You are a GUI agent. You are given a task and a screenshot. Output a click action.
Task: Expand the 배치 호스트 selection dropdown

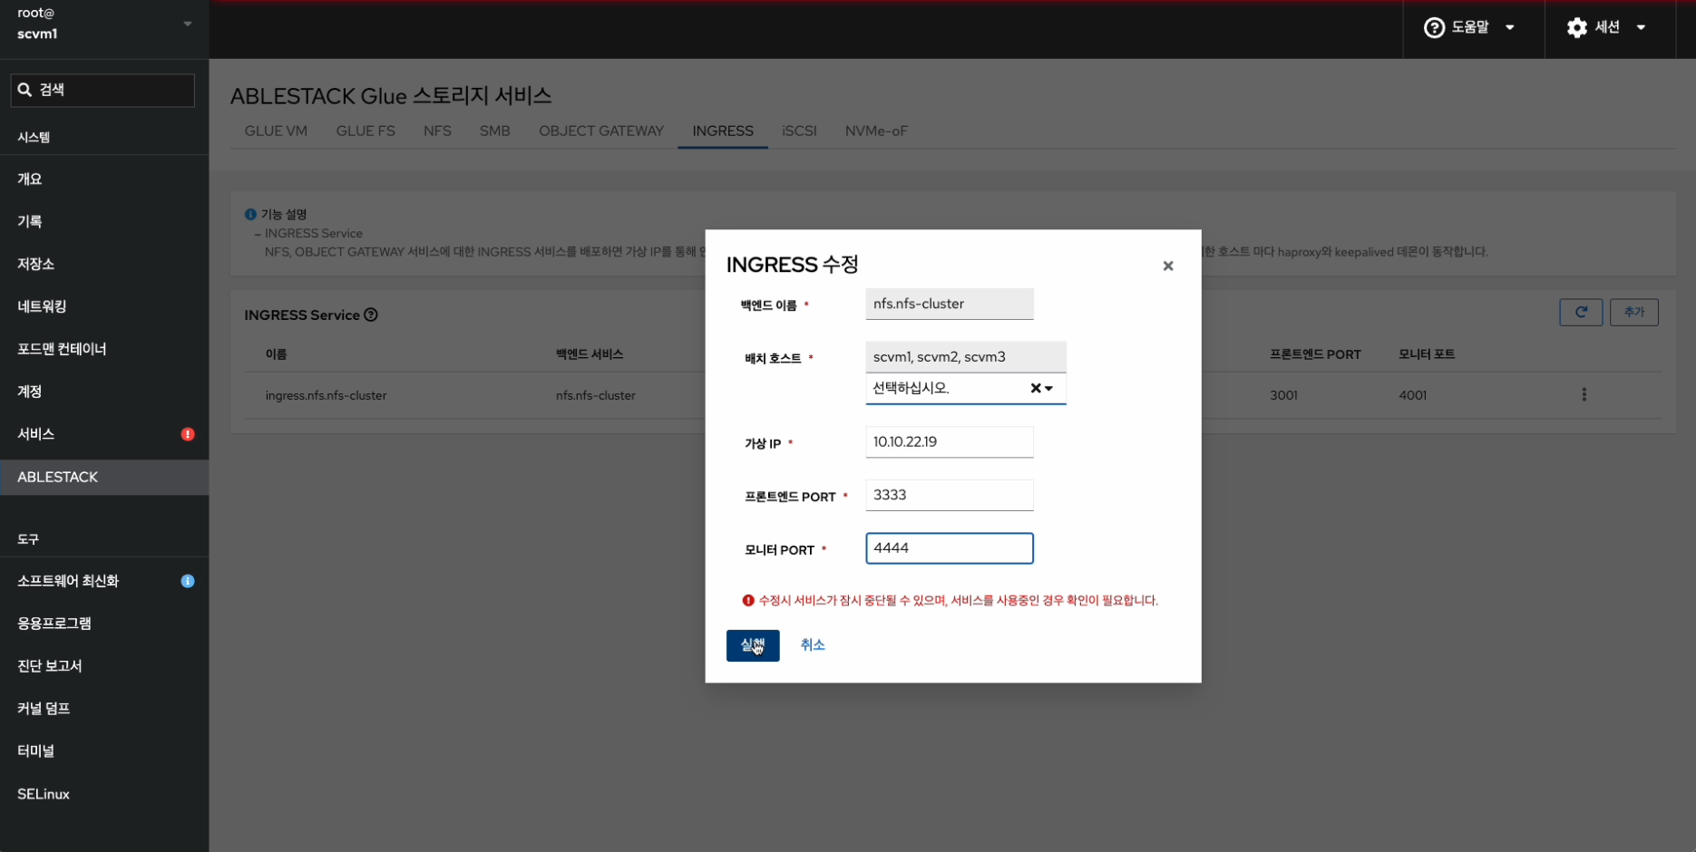1049,388
